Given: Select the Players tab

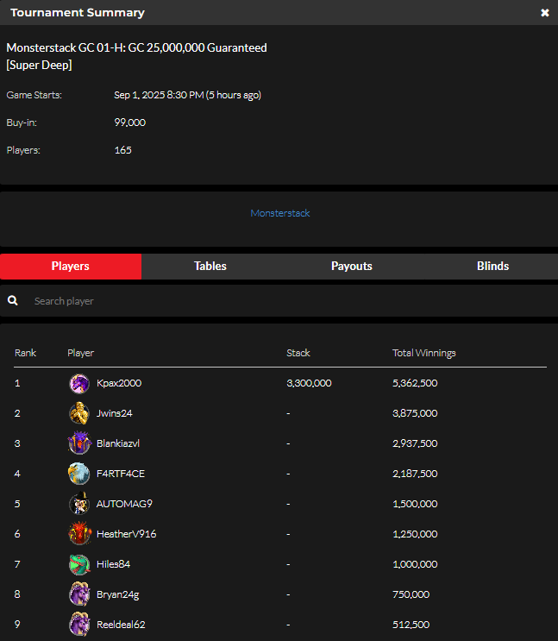Looking at the screenshot, I should (x=71, y=266).
